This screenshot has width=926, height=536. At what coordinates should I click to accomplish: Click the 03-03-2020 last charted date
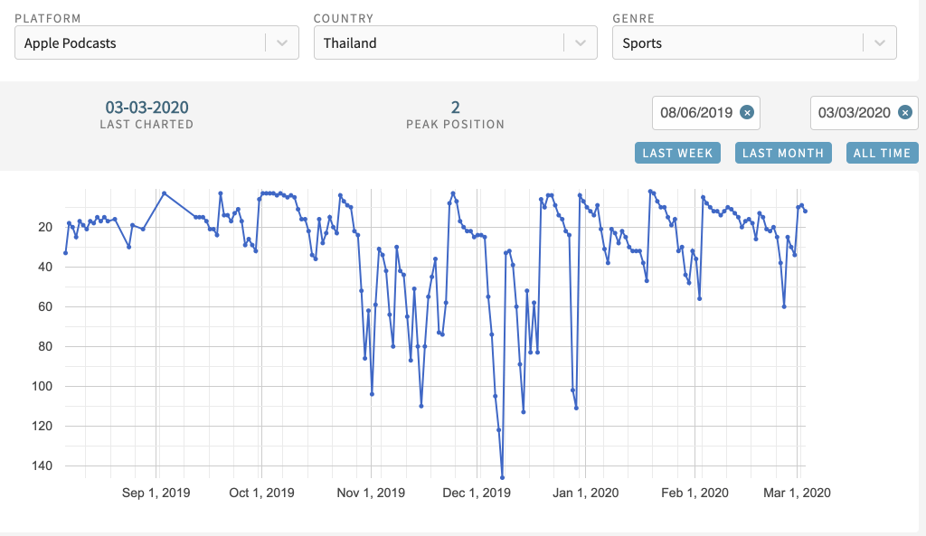click(146, 108)
